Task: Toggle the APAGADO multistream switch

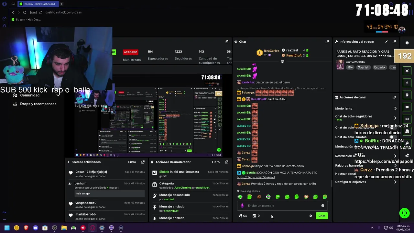Action: [x=131, y=52]
